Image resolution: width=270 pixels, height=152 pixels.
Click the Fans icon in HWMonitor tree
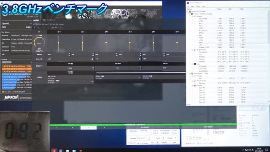[195, 64]
